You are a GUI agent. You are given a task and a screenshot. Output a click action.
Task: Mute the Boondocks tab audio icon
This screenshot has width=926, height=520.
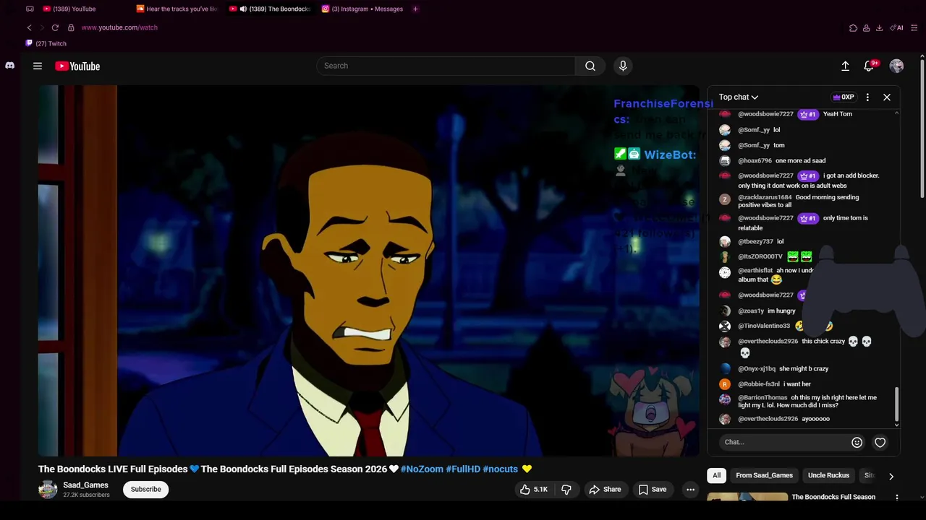click(x=243, y=9)
